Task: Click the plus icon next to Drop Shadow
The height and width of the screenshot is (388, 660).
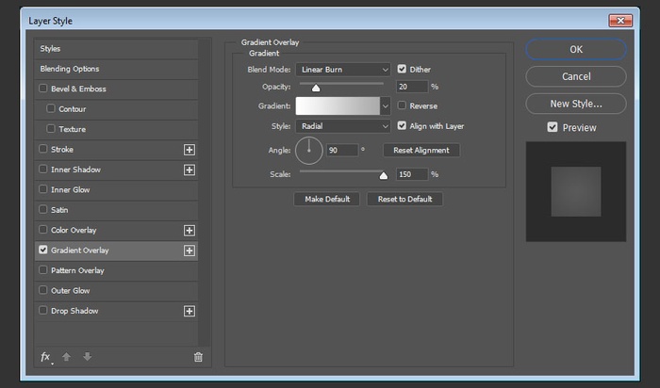Action: point(189,312)
